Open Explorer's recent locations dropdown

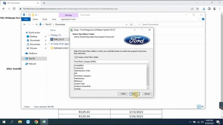tap(33, 24)
